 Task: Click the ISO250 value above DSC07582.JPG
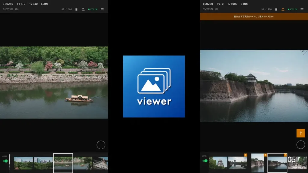click(8, 4)
